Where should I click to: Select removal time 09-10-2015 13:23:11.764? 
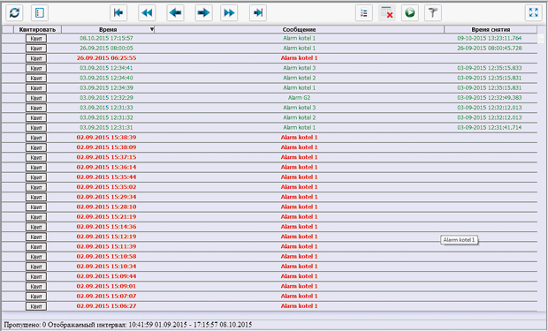490,39
